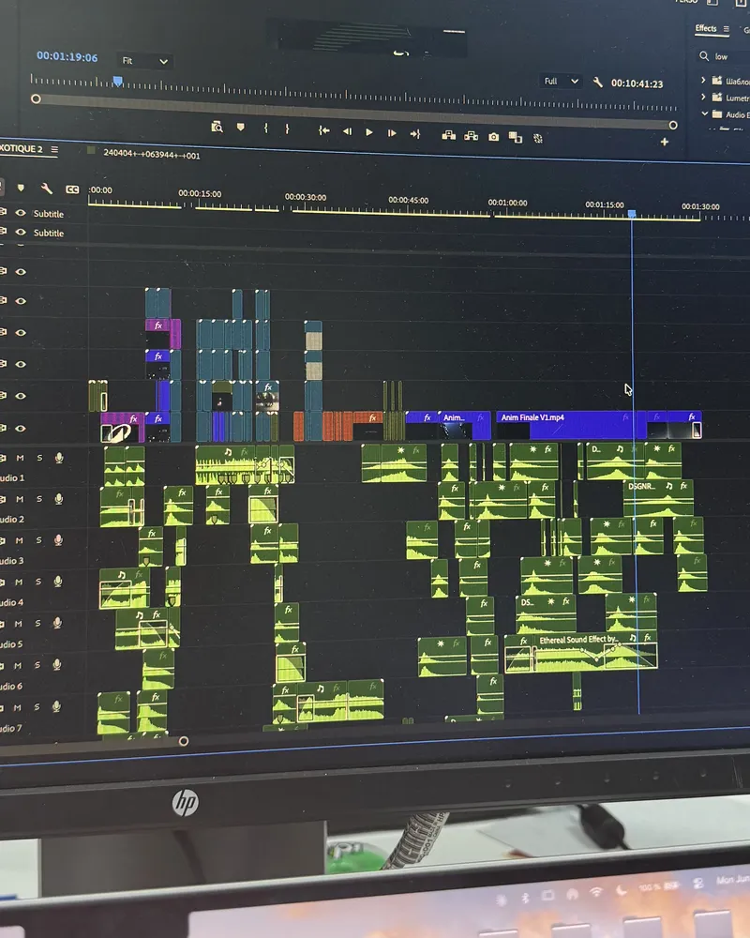Screen dimensions: 750x938
Task: Click the Wi-Fi icon in macOS menu bar
Action: (595, 892)
